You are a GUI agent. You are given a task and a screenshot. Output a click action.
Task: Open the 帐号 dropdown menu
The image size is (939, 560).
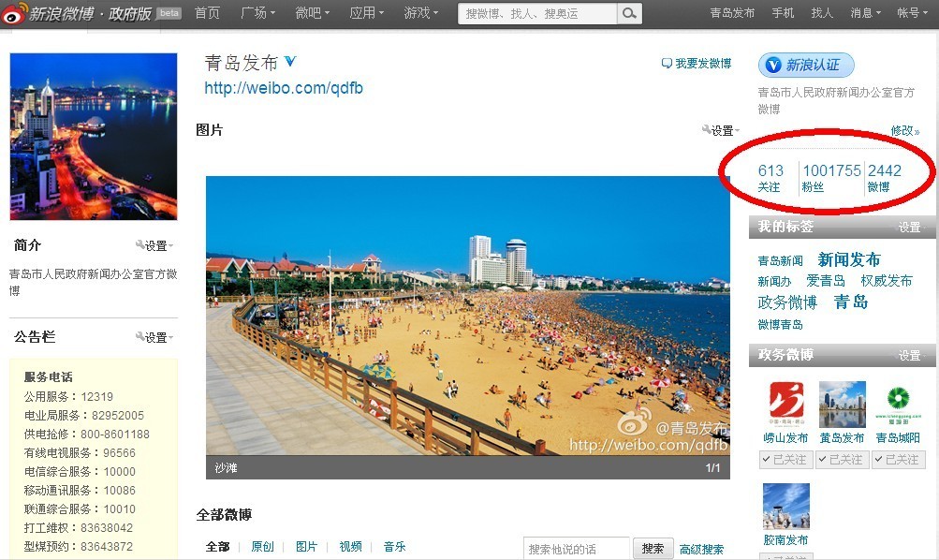coord(912,12)
